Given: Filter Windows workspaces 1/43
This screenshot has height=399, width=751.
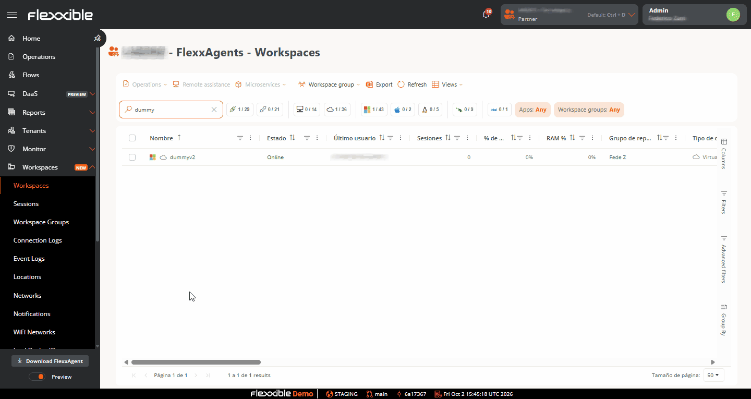Looking at the screenshot, I should [x=374, y=110].
